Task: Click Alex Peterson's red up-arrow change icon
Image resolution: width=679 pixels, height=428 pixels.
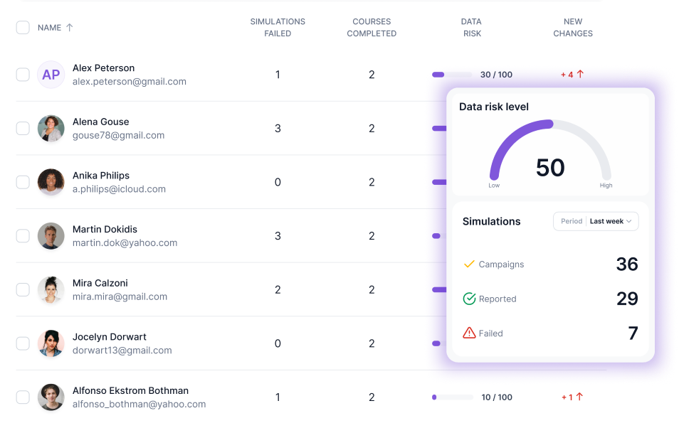Action: pos(580,75)
